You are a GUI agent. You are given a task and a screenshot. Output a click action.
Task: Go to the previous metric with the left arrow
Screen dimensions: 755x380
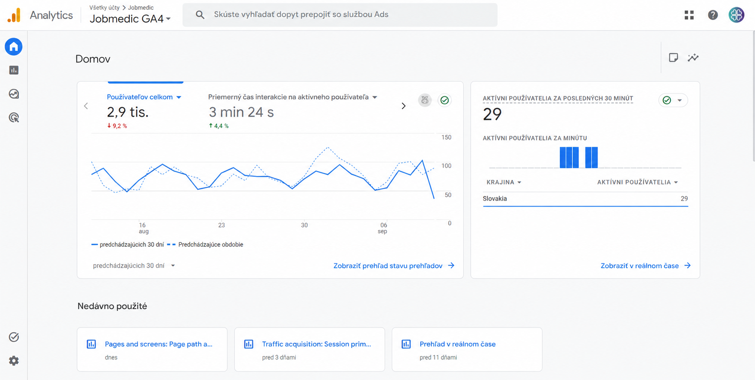86,105
